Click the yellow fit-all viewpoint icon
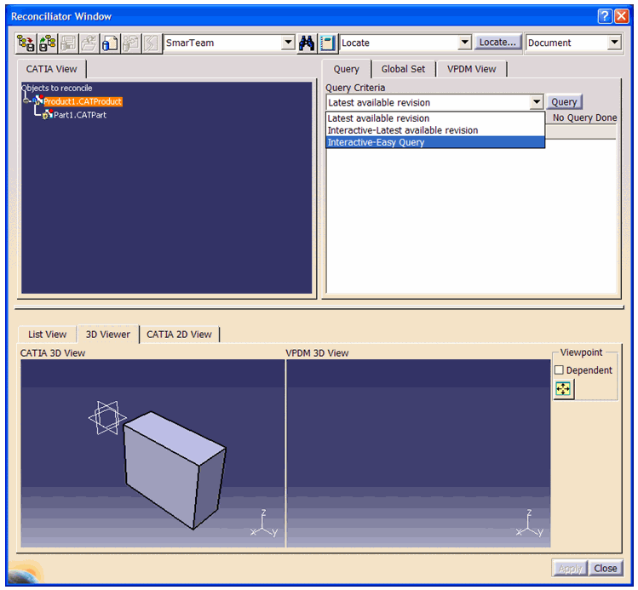 click(x=563, y=389)
